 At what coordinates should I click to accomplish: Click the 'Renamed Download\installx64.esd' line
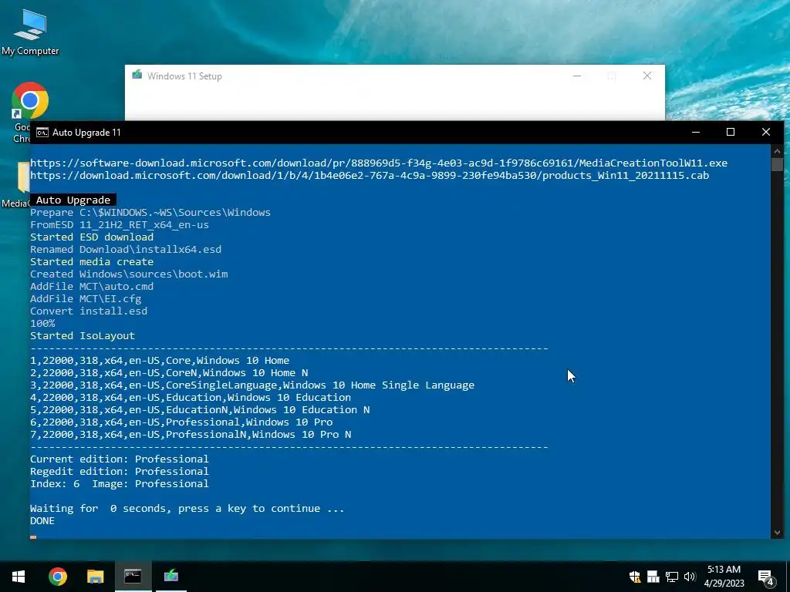pyautogui.click(x=126, y=249)
